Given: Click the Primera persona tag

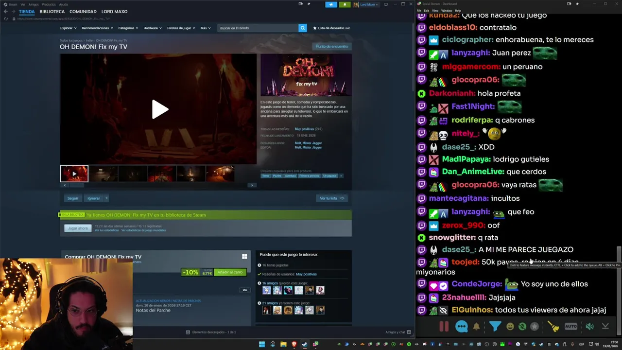Looking at the screenshot, I should [x=309, y=176].
